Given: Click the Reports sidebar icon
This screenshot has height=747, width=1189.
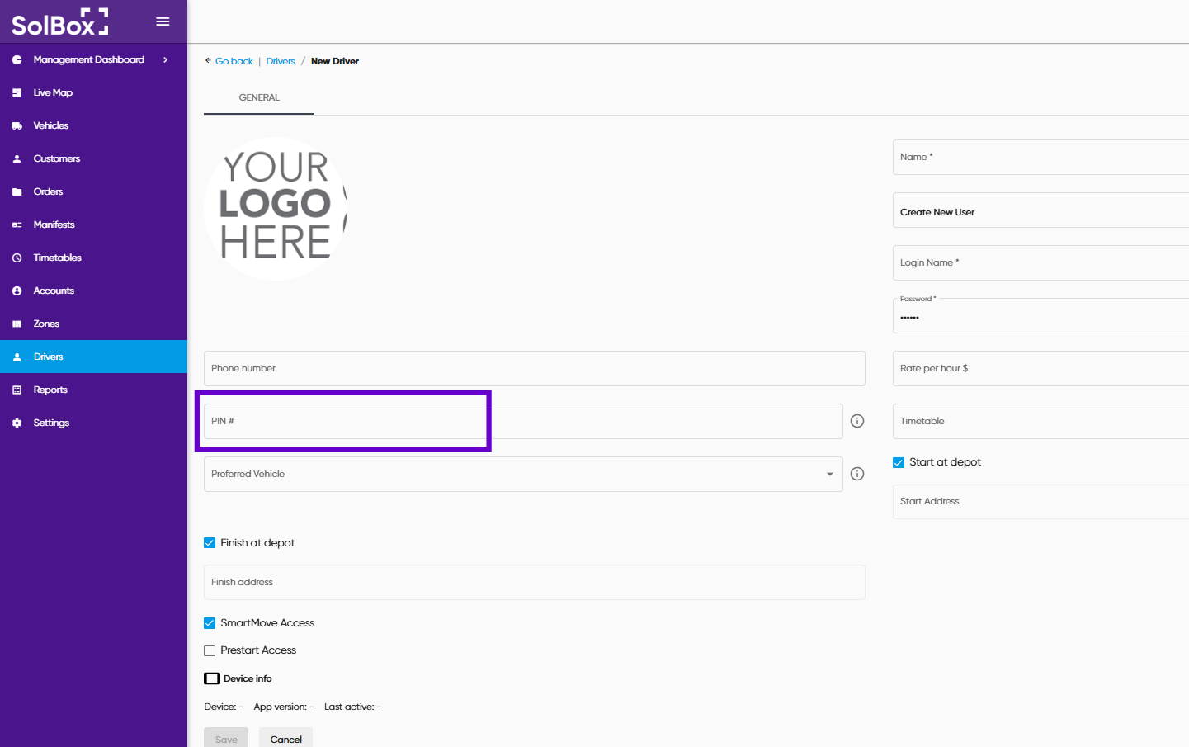Looking at the screenshot, I should (x=17, y=390).
